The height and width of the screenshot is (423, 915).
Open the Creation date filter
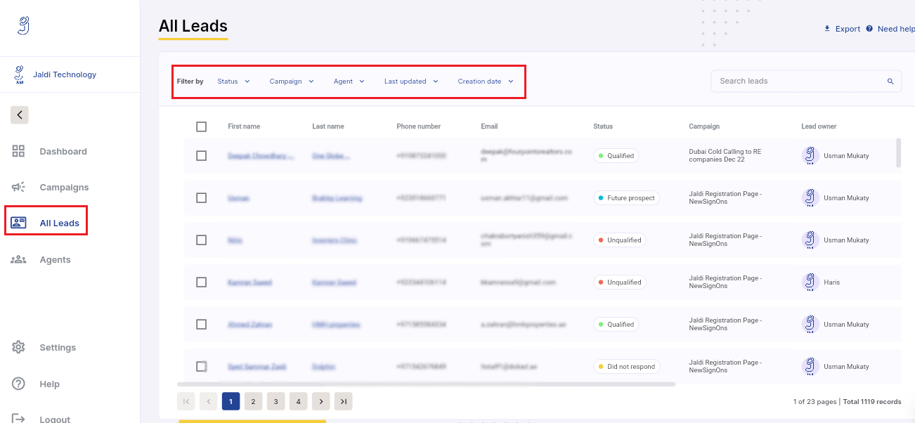click(486, 81)
